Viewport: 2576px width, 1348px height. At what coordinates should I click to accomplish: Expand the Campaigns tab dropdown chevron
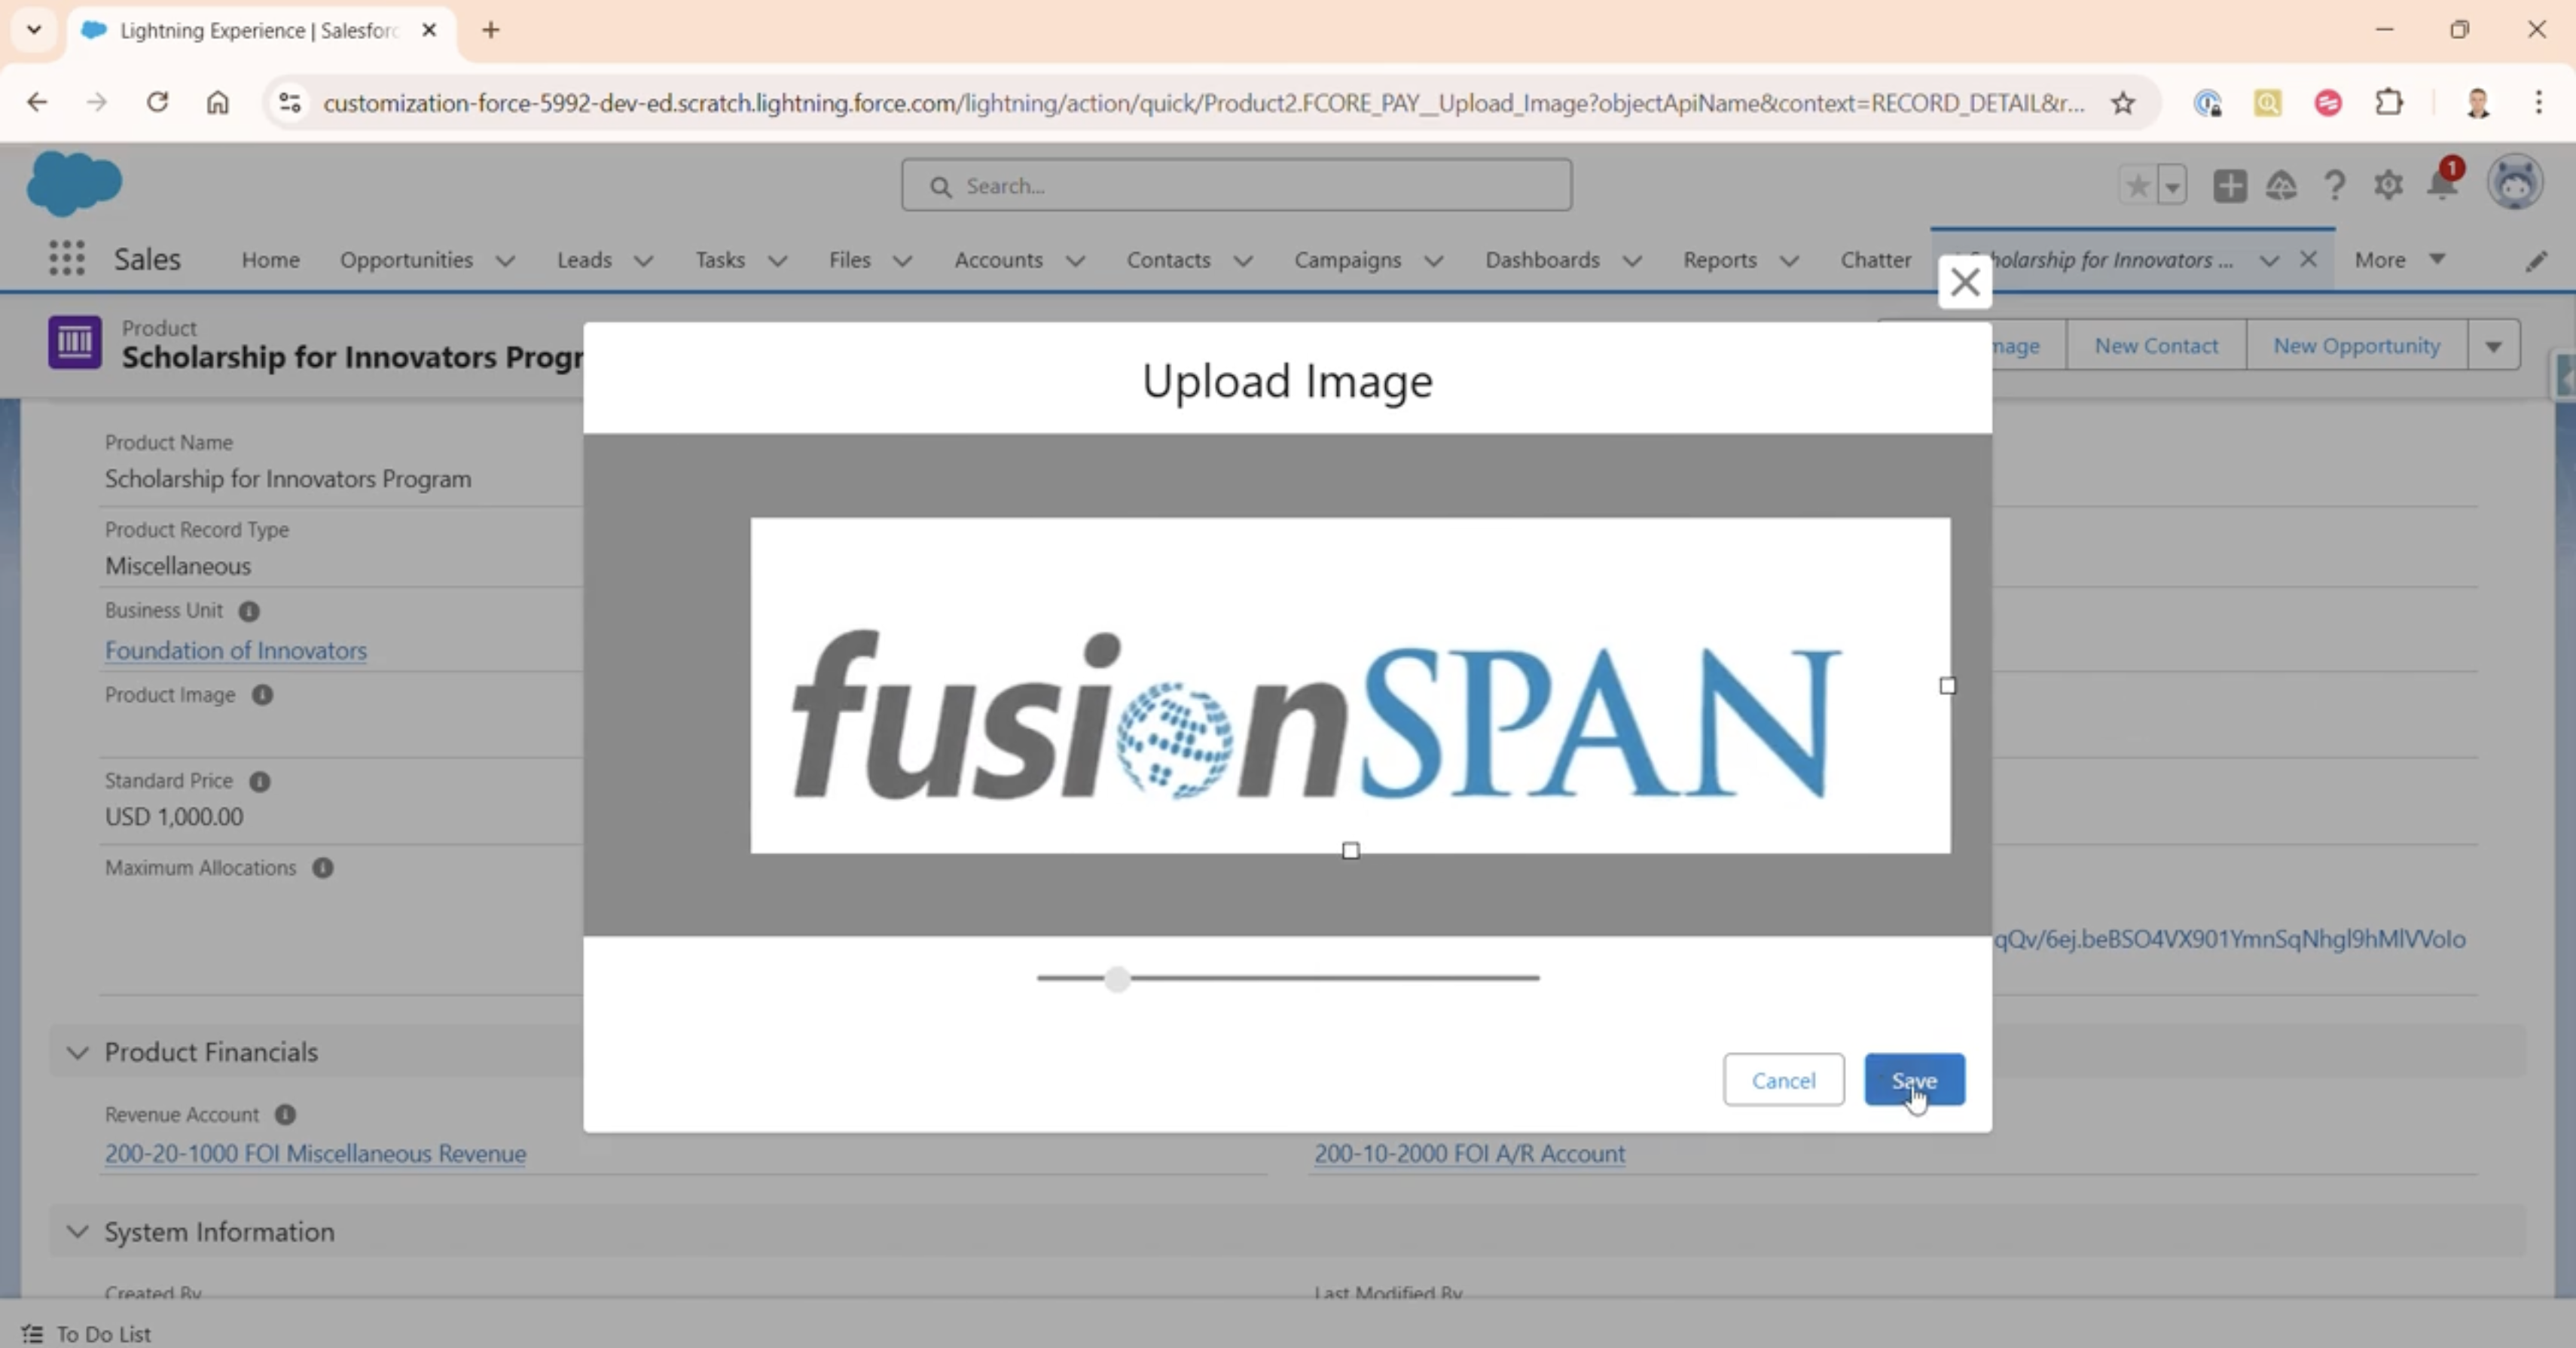[1433, 261]
